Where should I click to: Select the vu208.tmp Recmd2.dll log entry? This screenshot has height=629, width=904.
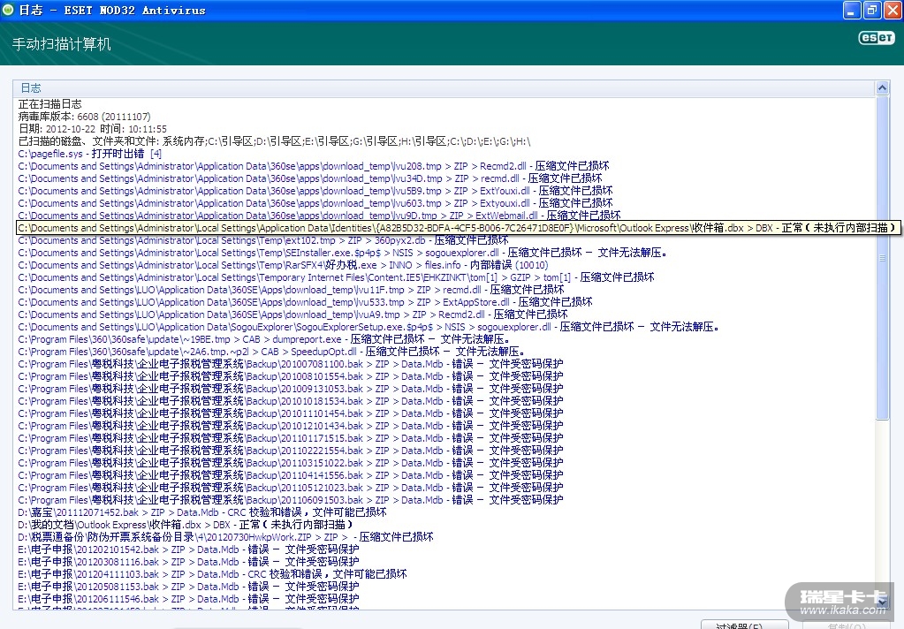(313, 166)
